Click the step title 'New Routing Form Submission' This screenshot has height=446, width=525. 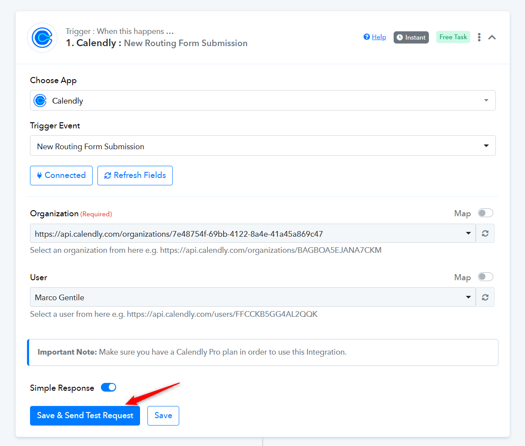[186, 43]
